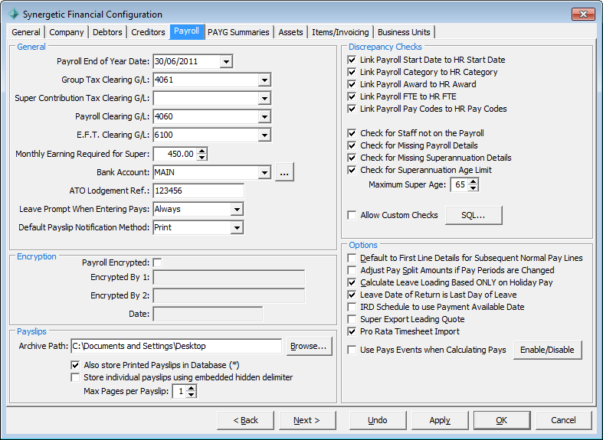Screen dimensions: 603x440
Task: Click the ellipsis button beside Bank Account
Action: click(x=284, y=171)
